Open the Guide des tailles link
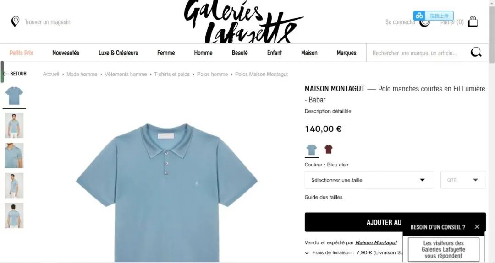This screenshot has width=495, height=263. (x=323, y=197)
